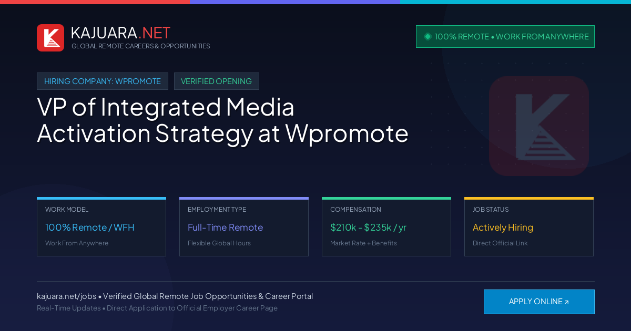This screenshot has width=631, height=331.
Task: Click the '$210k - $235k / yr' value
Action: (x=368, y=227)
